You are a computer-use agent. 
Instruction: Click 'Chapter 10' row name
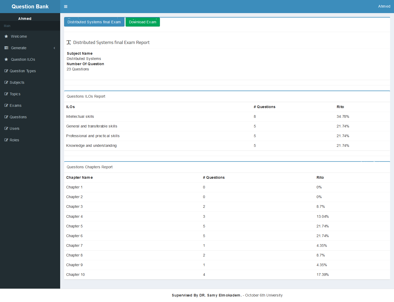click(75, 275)
